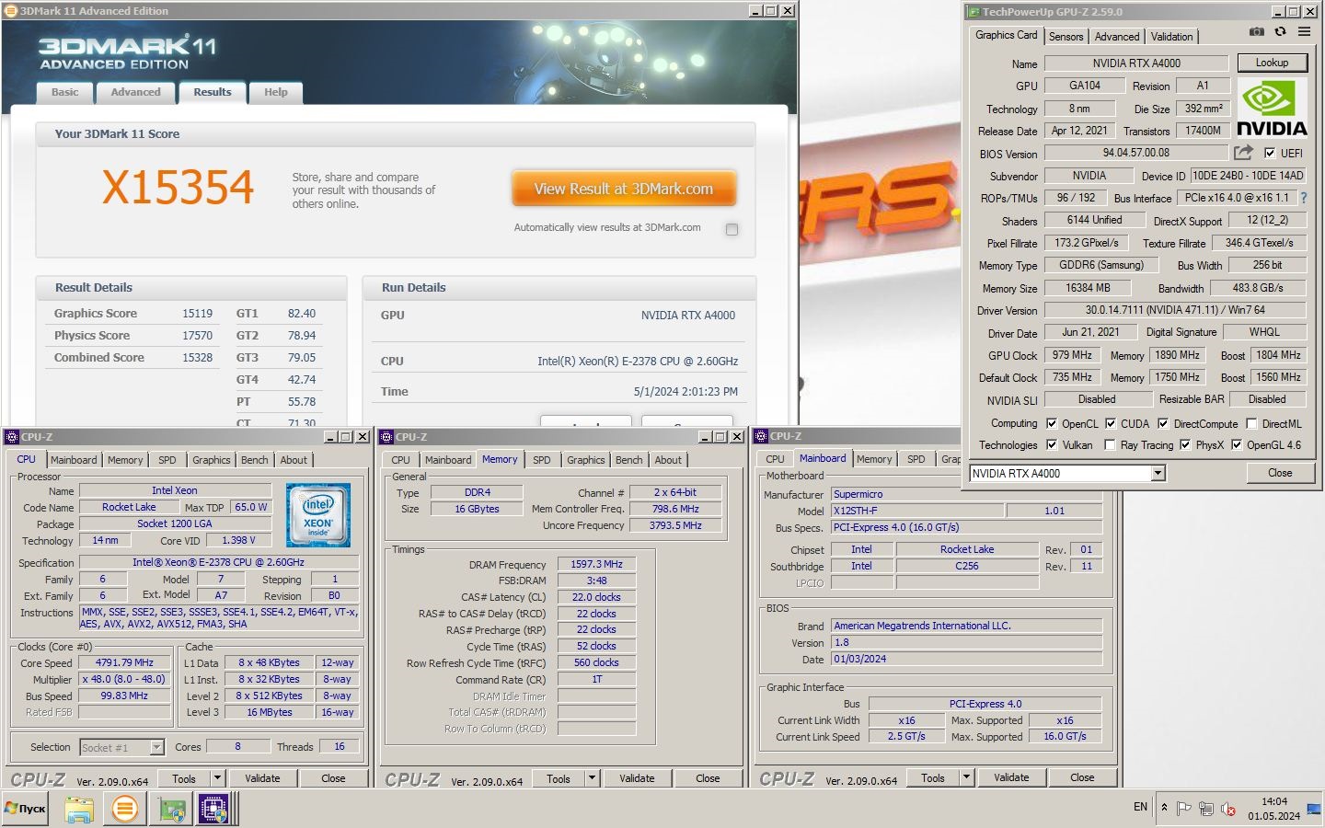Click the BIOS export share icon
Image resolution: width=1325 pixels, height=828 pixels.
(x=1243, y=153)
